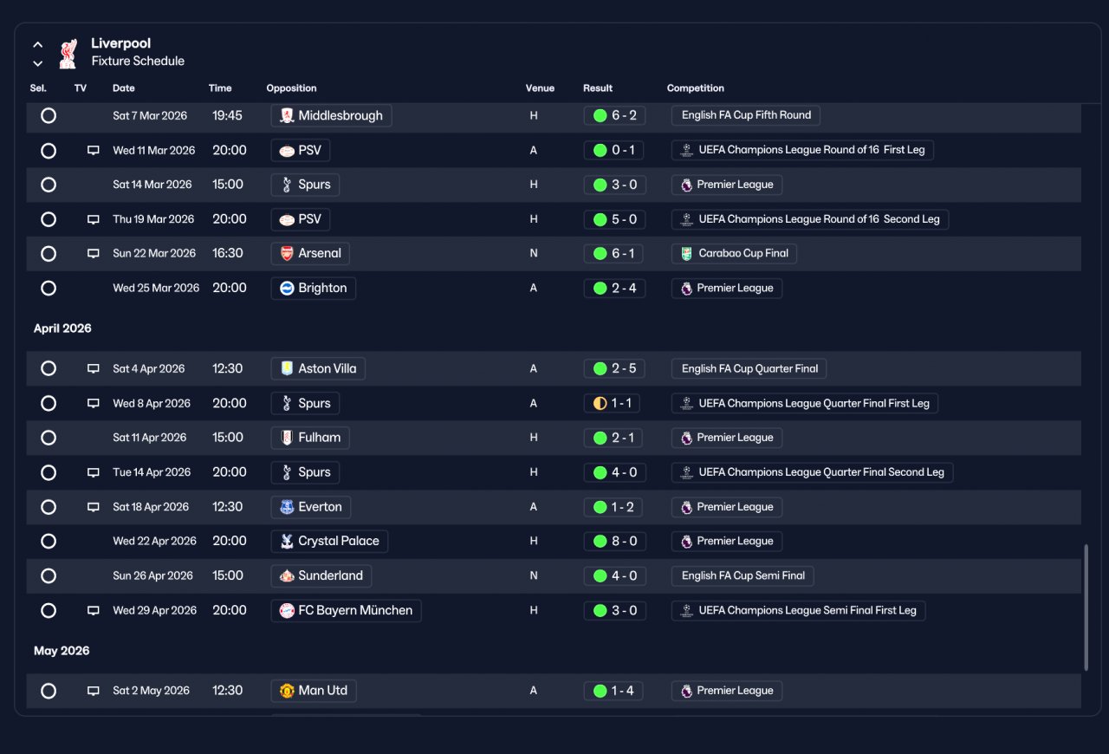This screenshot has height=754, width=1109.
Task: Open UEFA Champions League Semi Final First Leg
Action: point(799,610)
